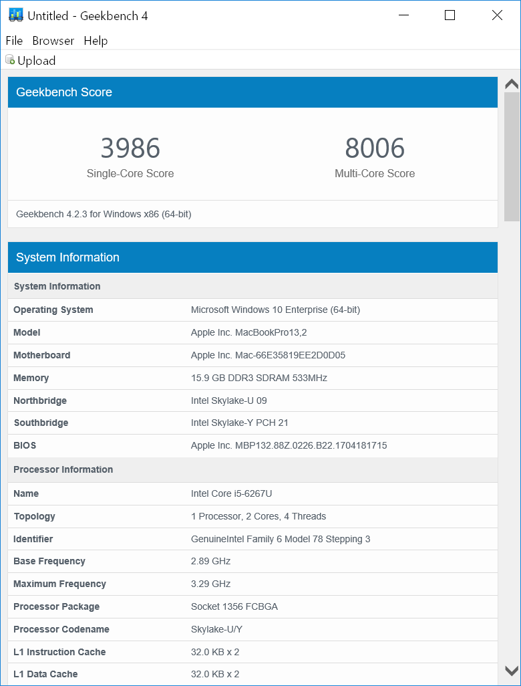This screenshot has width=521, height=686.
Task: Click 1 Processor, 2 Cores, 4 Threads value
Action: click(258, 516)
